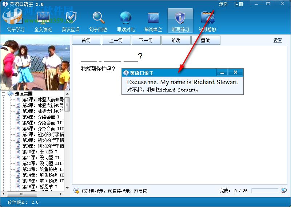
Task: Click Chinese translation 对不起，我叫Richard Stewart
Action: point(162,90)
